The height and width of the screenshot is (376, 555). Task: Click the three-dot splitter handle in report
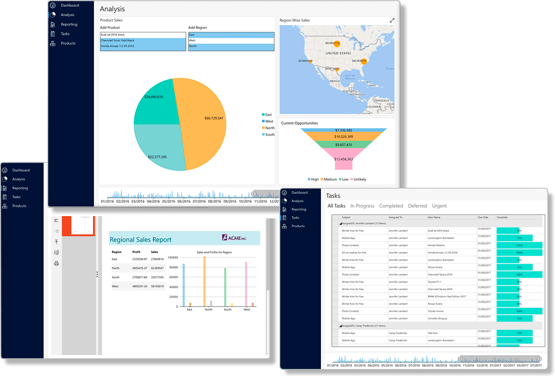97,274
